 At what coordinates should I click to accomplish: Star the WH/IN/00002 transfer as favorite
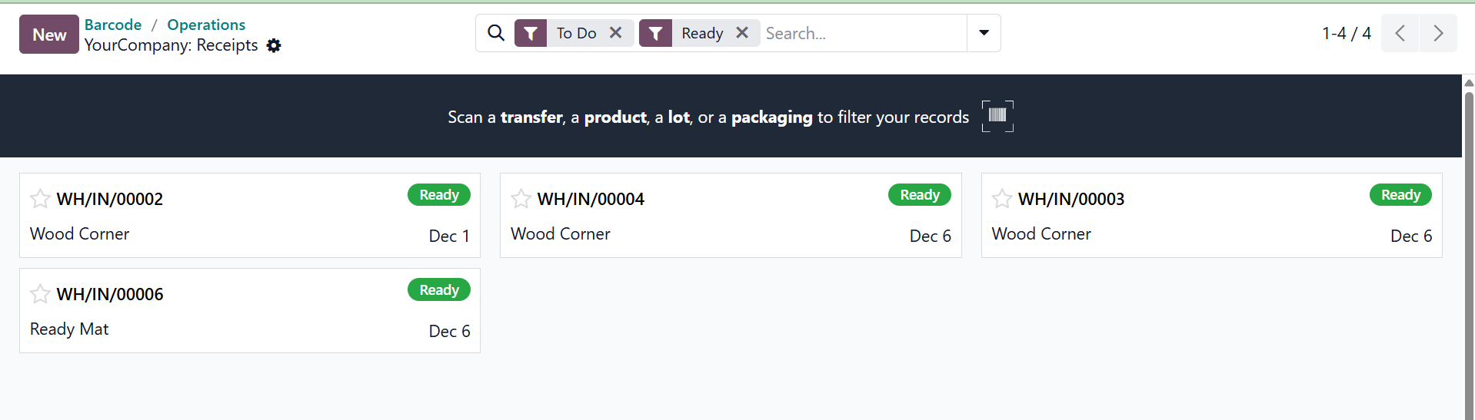tap(40, 199)
